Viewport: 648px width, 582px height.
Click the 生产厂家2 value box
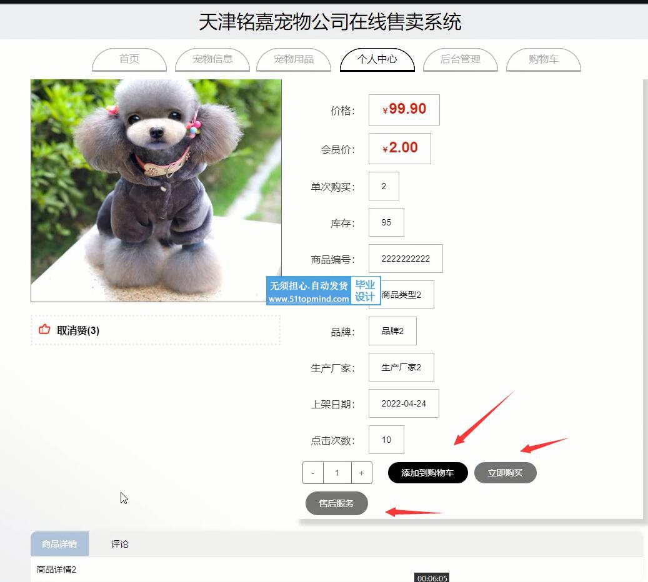click(x=401, y=367)
